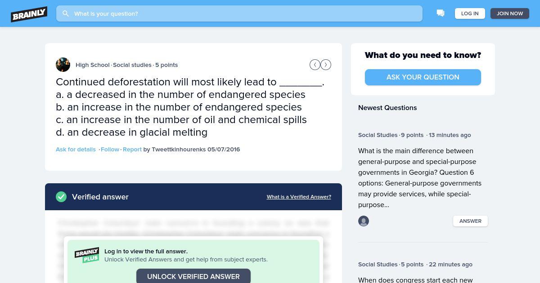This screenshot has width=540, height=283.
Task: Go to next question arrow
Action: point(326,65)
